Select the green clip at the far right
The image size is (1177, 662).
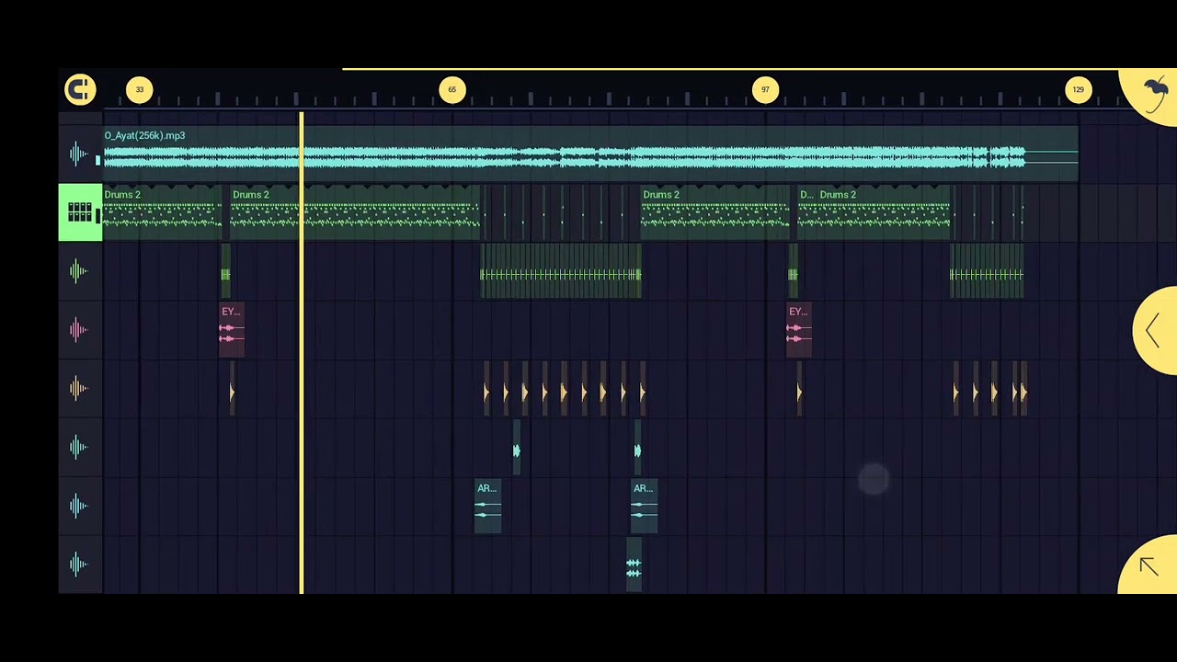pos(987,271)
